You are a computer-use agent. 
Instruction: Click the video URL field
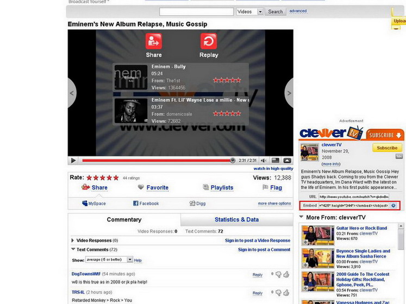[x=354, y=197]
